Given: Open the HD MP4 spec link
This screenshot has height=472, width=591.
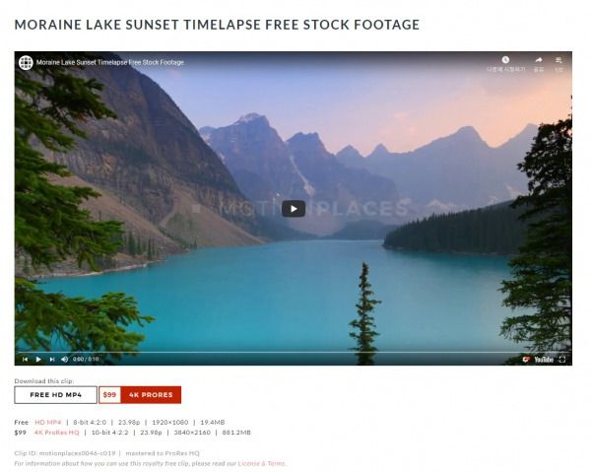Looking at the screenshot, I should [48, 422].
